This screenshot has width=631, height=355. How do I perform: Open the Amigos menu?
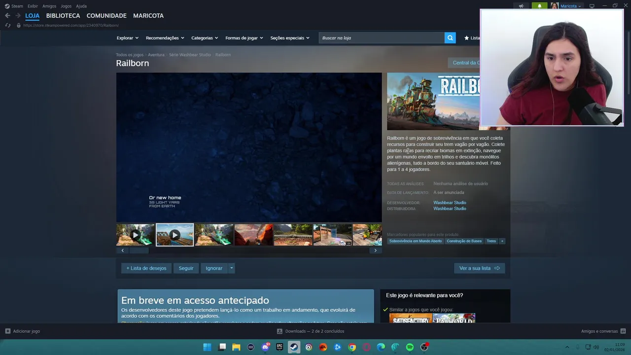49,6
